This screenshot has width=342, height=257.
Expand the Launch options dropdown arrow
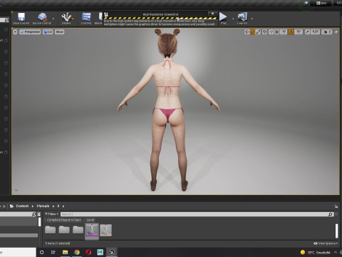point(252,19)
